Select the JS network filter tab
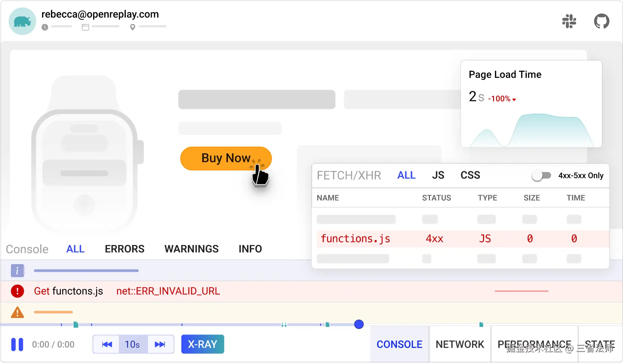 [x=438, y=175]
